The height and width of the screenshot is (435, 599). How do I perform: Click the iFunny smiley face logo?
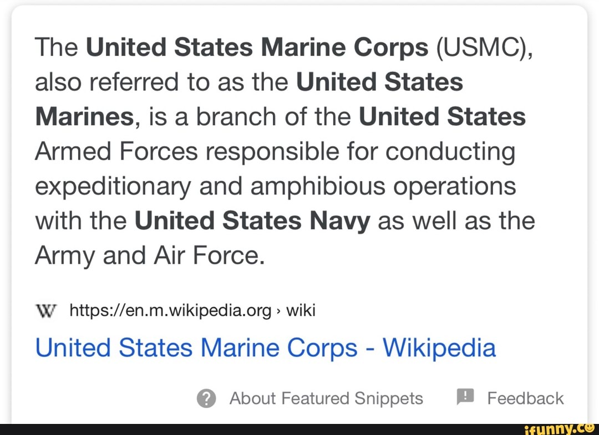pos(589,428)
